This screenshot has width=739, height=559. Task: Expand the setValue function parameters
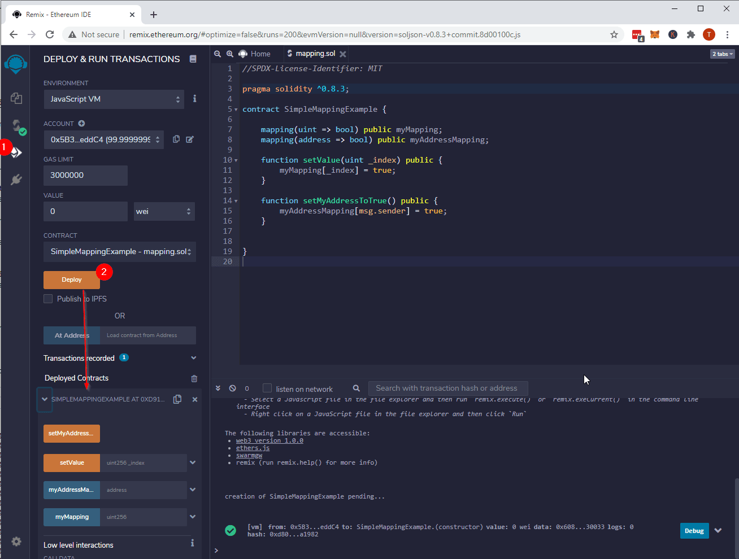click(x=193, y=462)
